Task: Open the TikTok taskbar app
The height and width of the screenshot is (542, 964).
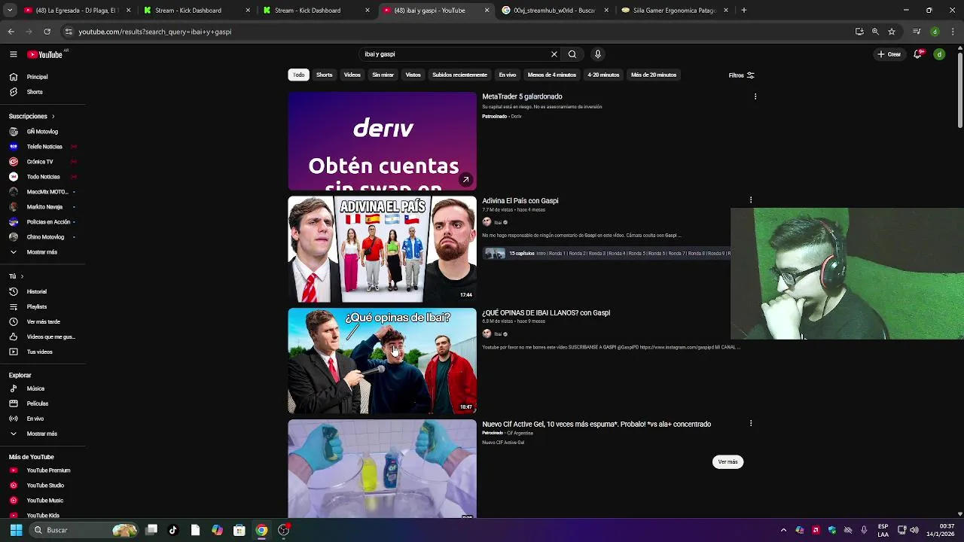Action: tap(173, 530)
